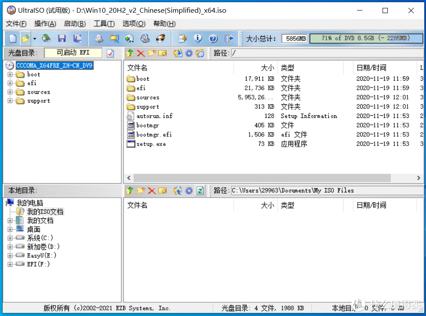Image resolution: width=426 pixels, height=316 pixels.
Task: Click the Make CD/DVD image drive icon
Action: coord(99,39)
